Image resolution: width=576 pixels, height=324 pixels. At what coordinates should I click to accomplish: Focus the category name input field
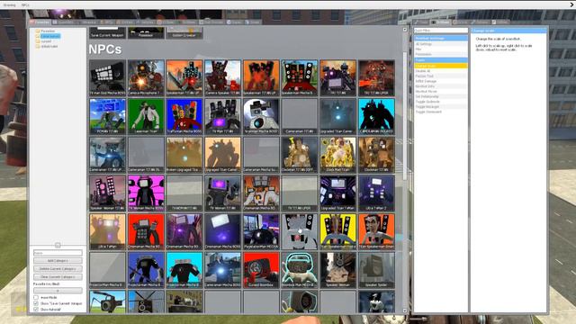click(58, 253)
